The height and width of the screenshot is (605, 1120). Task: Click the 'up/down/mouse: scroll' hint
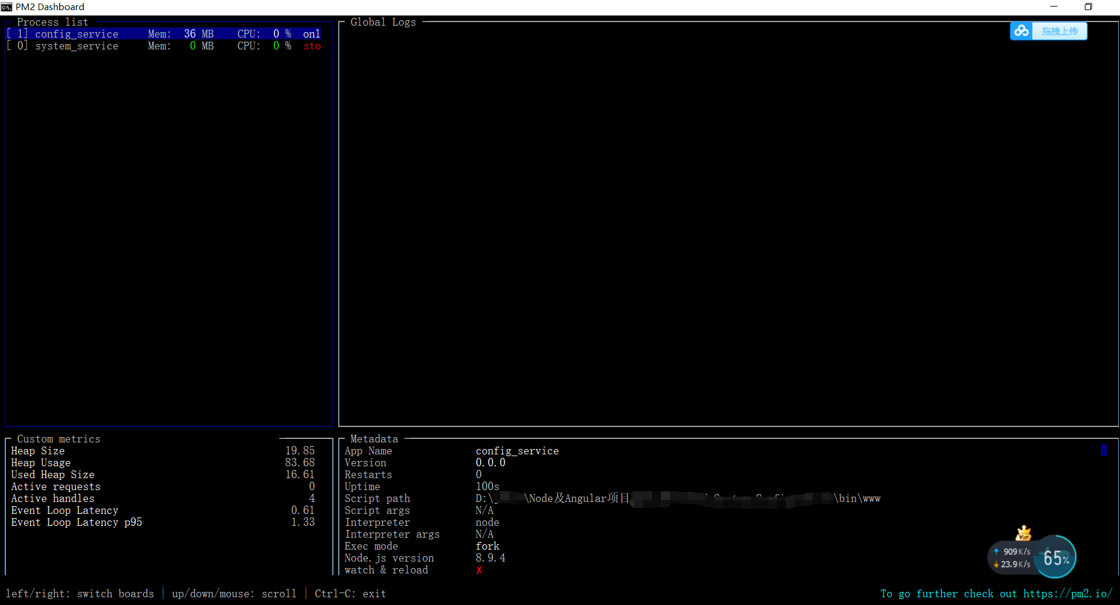(x=234, y=594)
